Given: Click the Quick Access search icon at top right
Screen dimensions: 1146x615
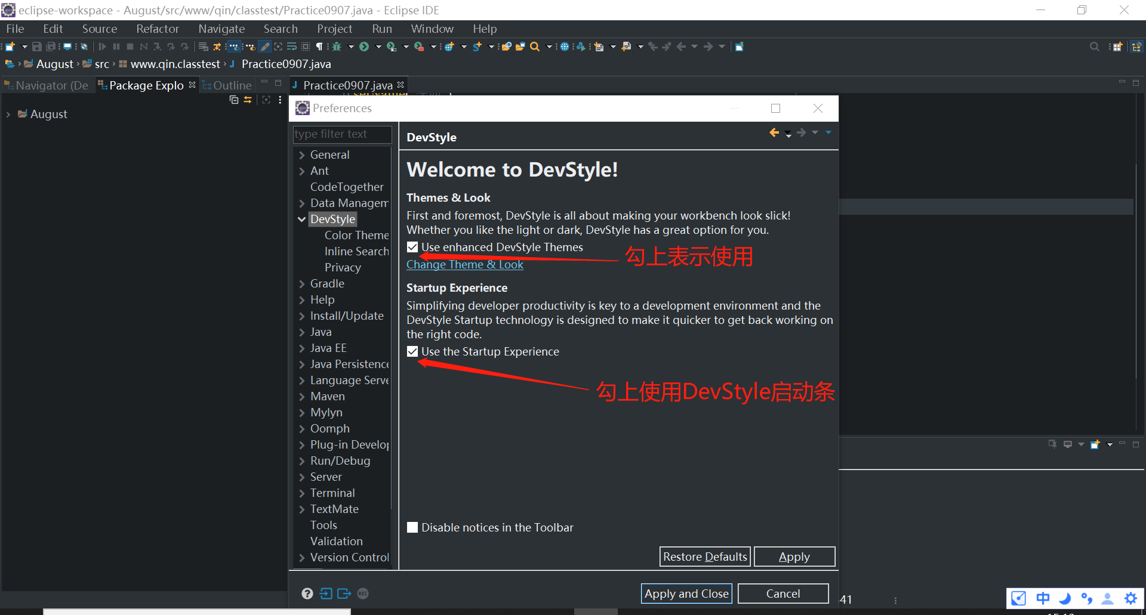Looking at the screenshot, I should coord(1094,47).
